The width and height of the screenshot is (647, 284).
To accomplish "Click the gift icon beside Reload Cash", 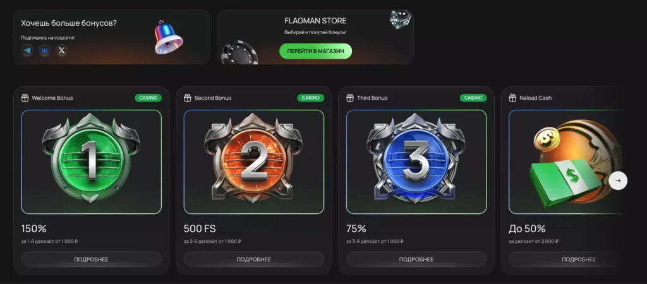I will tap(512, 98).
